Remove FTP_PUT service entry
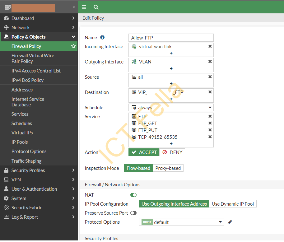The width and height of the screenshot is (284, 242). coord(210,130)
